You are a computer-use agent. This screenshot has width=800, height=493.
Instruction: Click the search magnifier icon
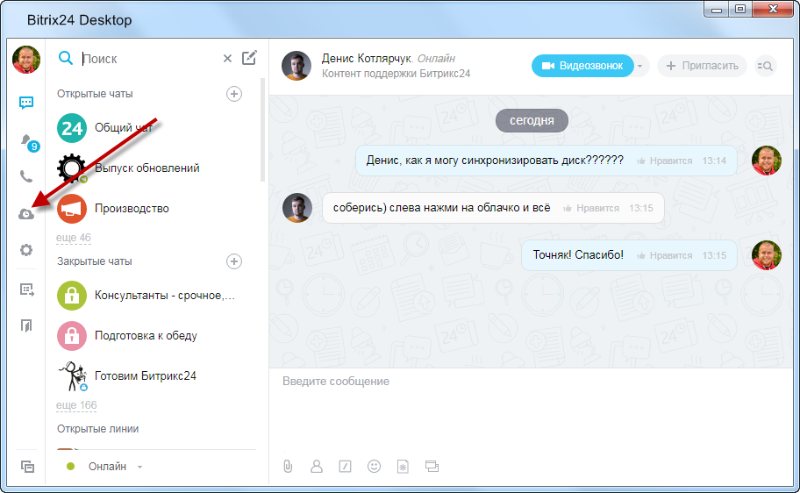tap(65, 58)
